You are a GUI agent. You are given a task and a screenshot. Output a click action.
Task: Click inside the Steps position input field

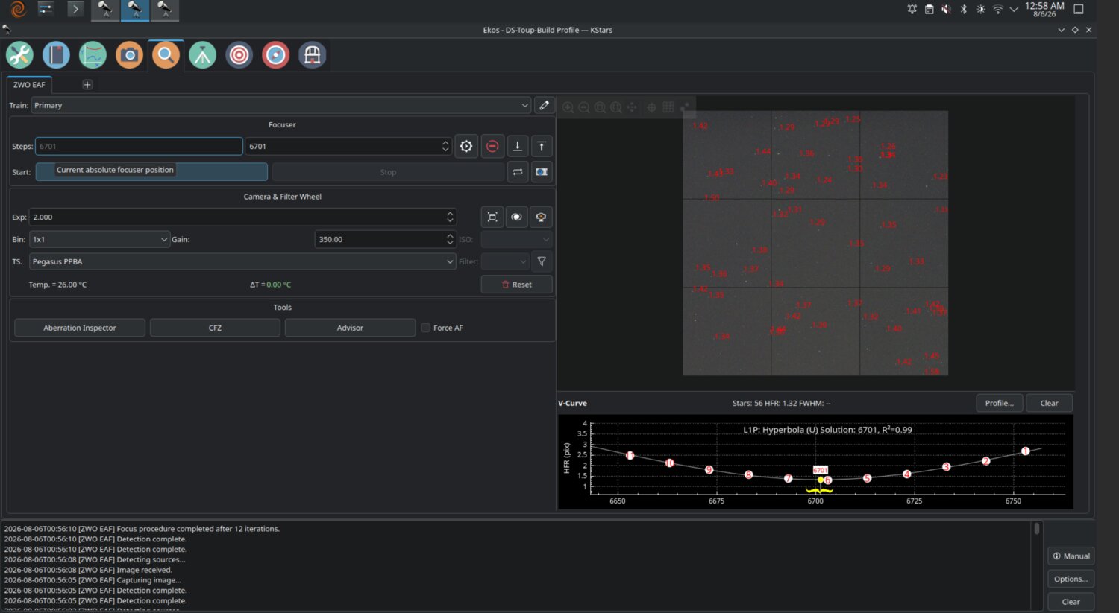point(139,146)
